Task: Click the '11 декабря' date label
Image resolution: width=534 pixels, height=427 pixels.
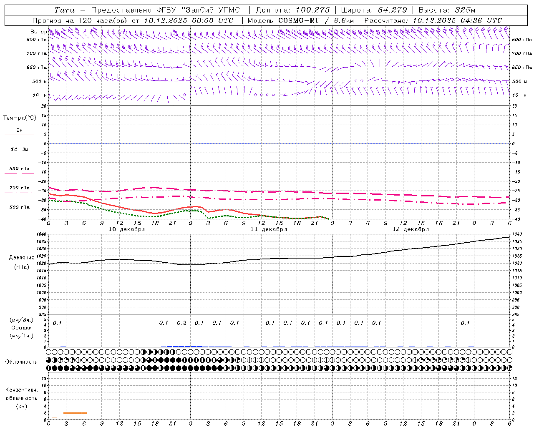Action: tap(269, 229)
